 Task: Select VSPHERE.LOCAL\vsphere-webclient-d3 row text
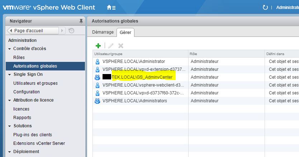(x=143, y=85)
